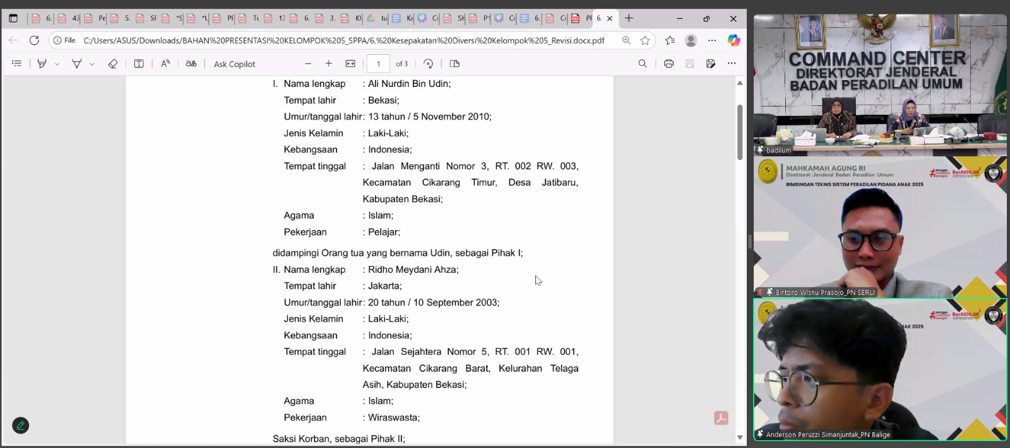Click the PDF page number field

coord(378,64)
